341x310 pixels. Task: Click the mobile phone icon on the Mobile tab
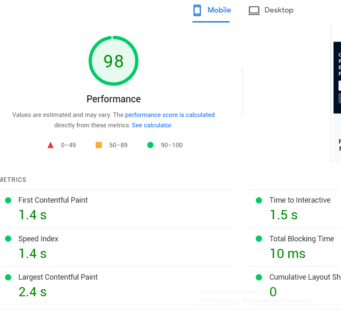(197, 10)
